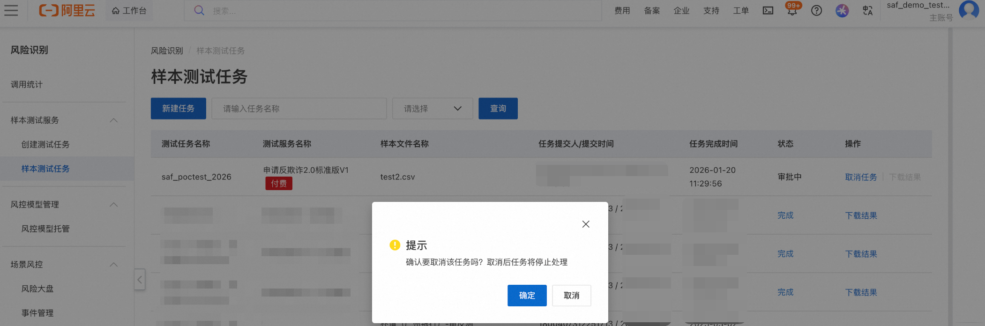Click the saf_demo_test account name

click(x=918, y=5)
